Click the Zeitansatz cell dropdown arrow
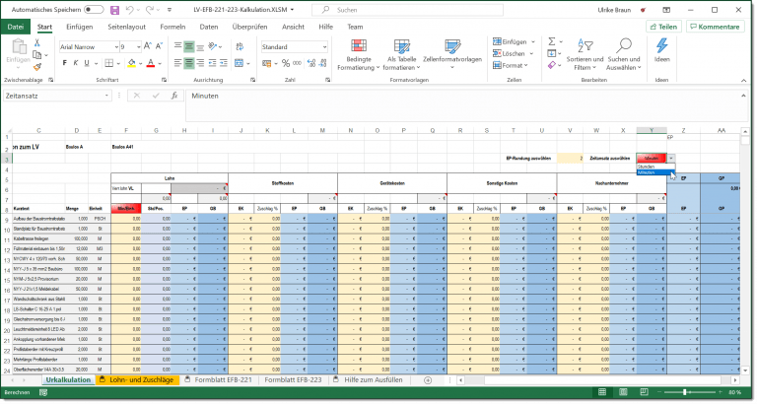757x404 pixels. pyautogui.click(x=671, y=159)
